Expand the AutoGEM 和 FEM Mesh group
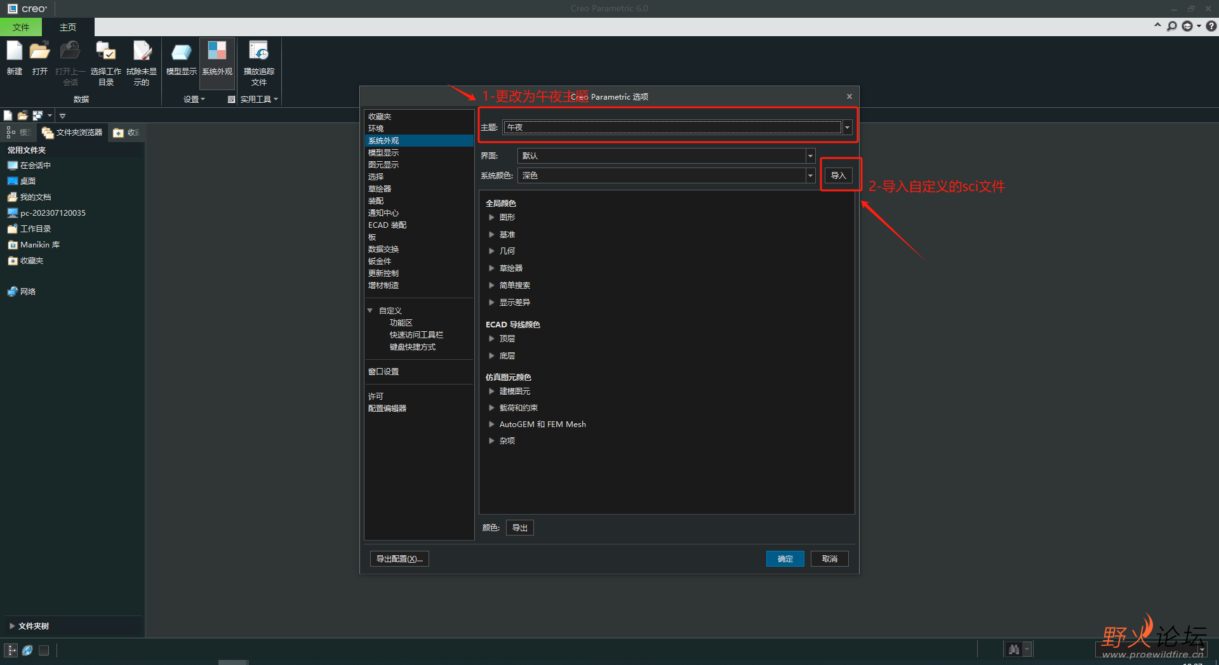Screen dimensions: 1219x665 491,425
